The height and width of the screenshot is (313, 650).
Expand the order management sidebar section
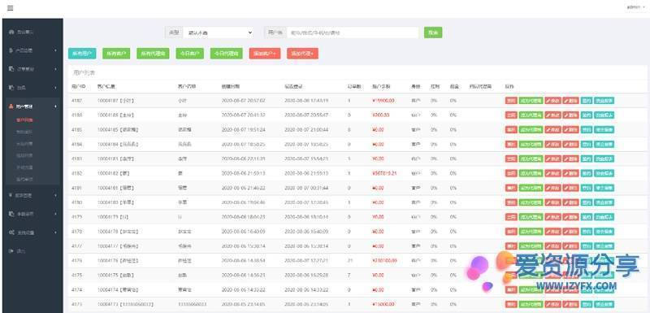32,69
